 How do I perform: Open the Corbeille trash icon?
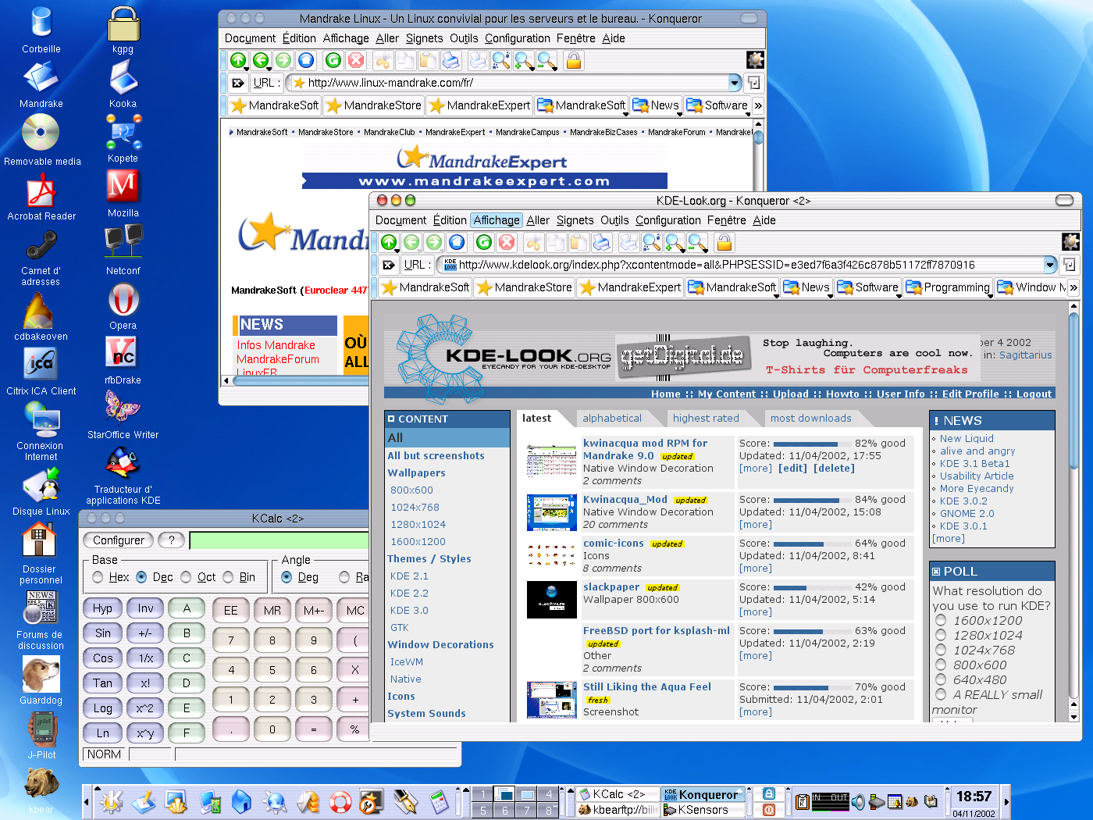click(x=41, y=30)
